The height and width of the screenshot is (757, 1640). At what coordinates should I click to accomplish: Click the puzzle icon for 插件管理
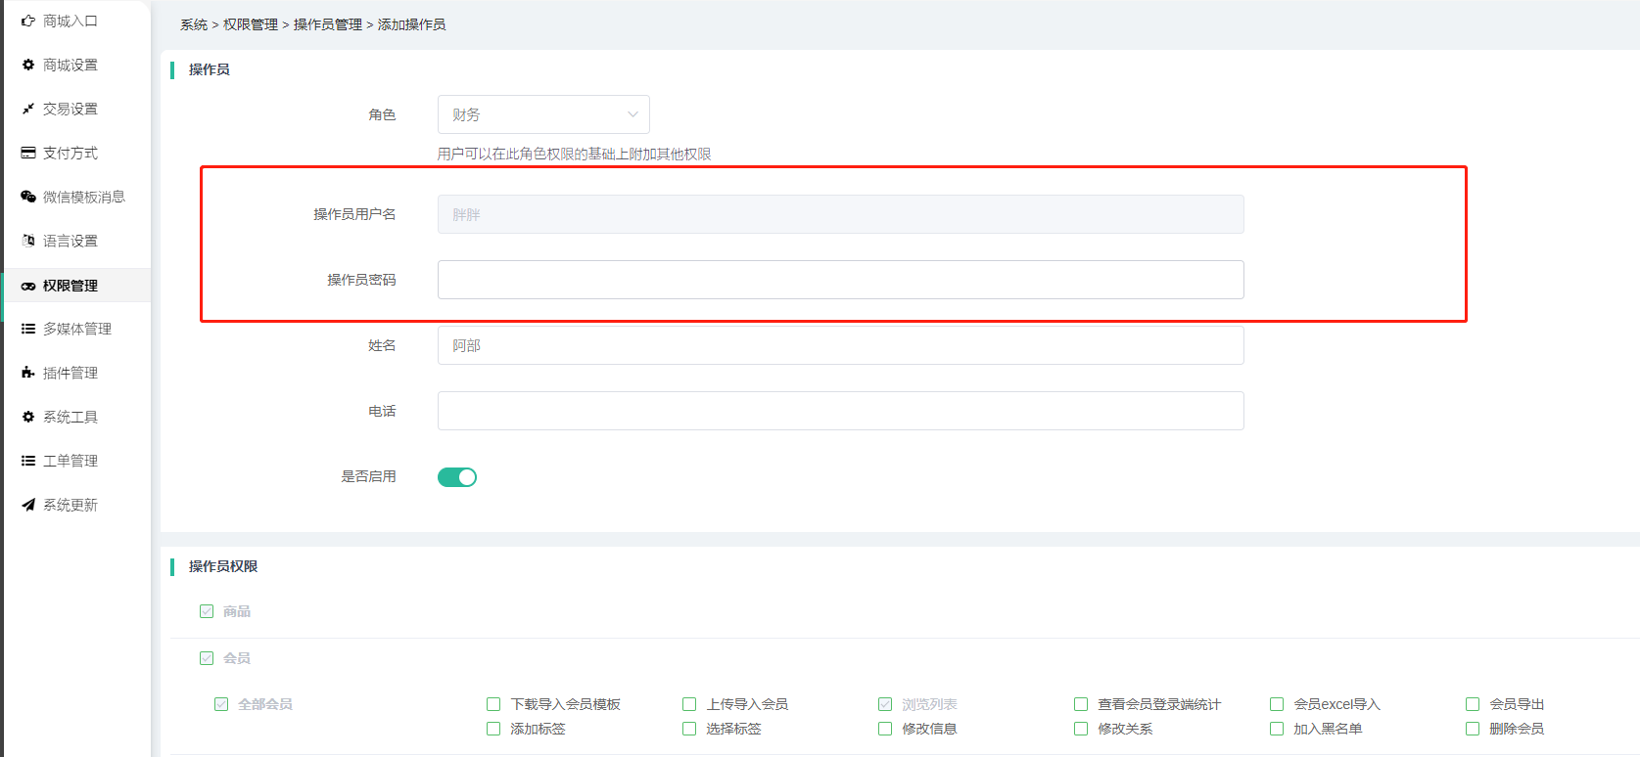28,373
